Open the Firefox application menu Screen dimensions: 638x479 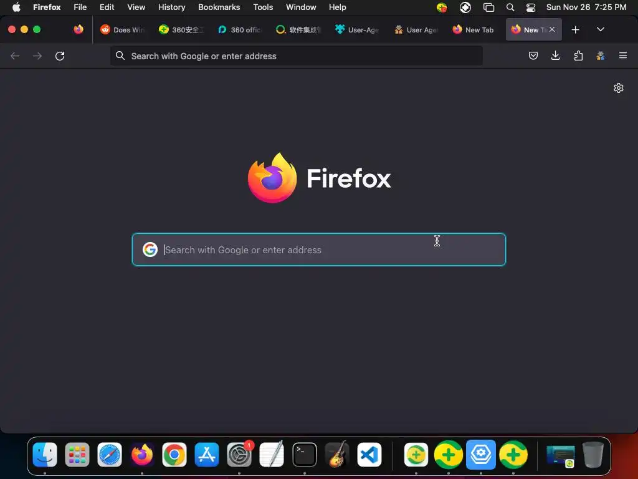coord(47,7)
